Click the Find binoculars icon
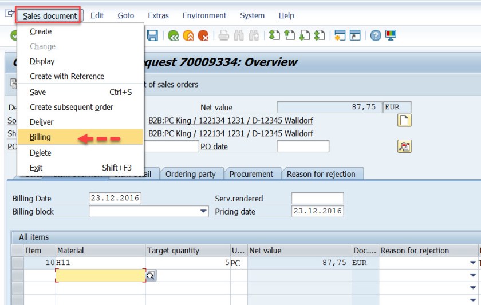This screenshot has height=305, width=481. (239, 35)
